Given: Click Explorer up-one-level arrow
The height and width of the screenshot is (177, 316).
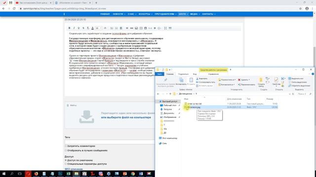Looking at the screenshot, I should point(170,94).
